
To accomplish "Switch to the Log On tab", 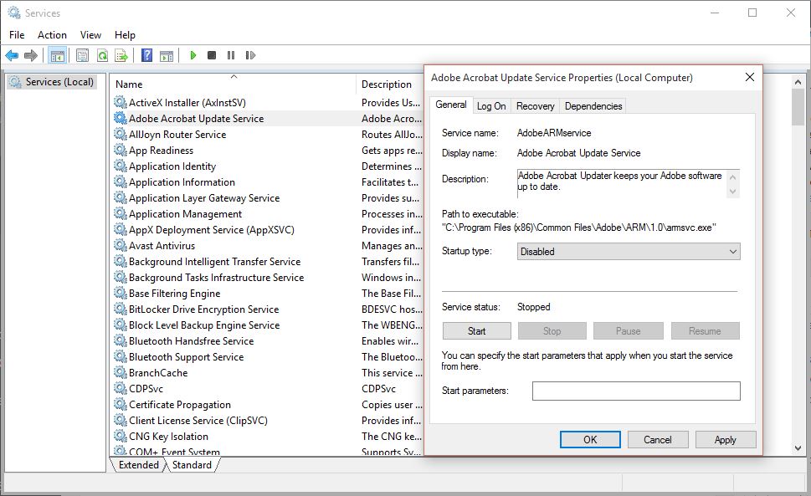I will point(491,106).
